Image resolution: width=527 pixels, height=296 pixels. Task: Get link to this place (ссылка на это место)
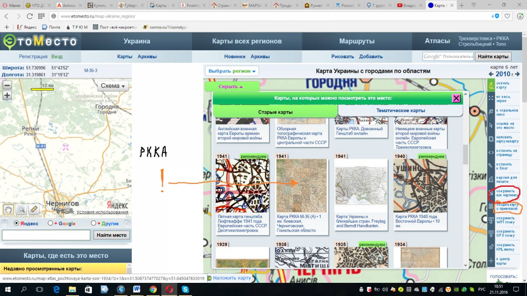(491, 125)
